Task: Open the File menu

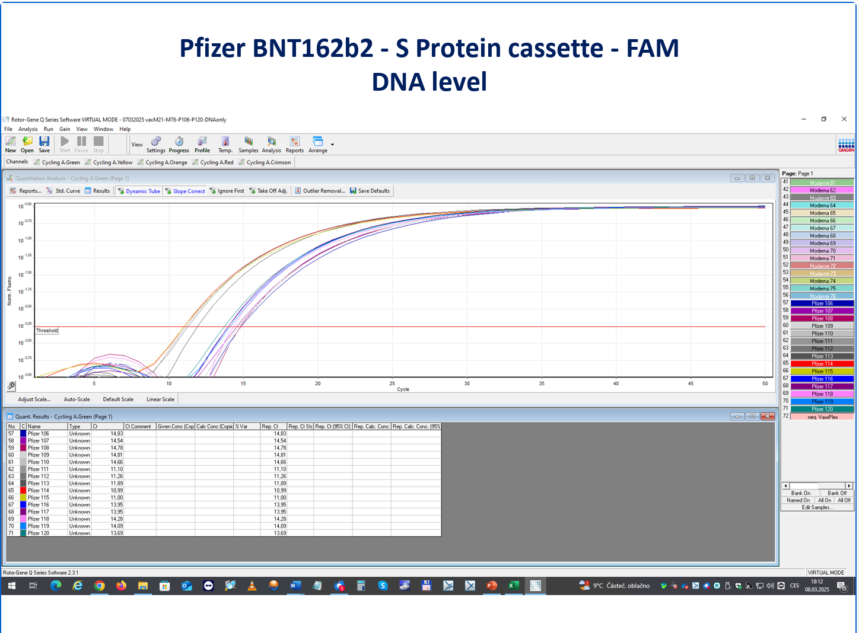Action: [8, 129]
